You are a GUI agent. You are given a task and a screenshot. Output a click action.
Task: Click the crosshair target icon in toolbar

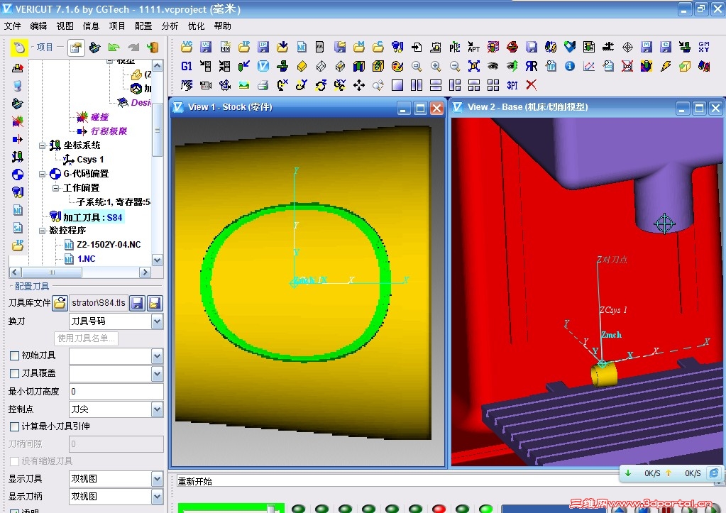(627, 47)
